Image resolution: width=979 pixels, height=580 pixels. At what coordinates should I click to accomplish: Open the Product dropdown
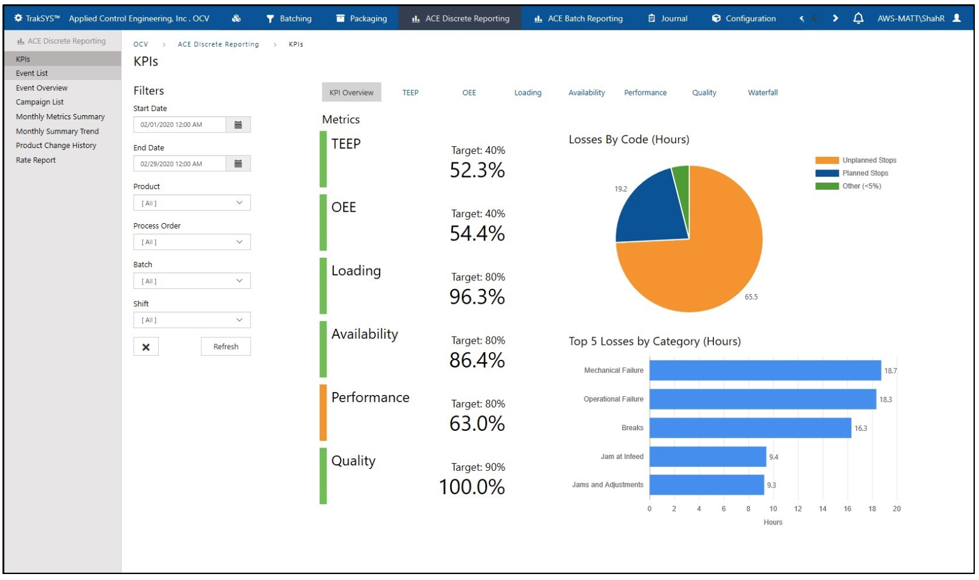[191, 203]
